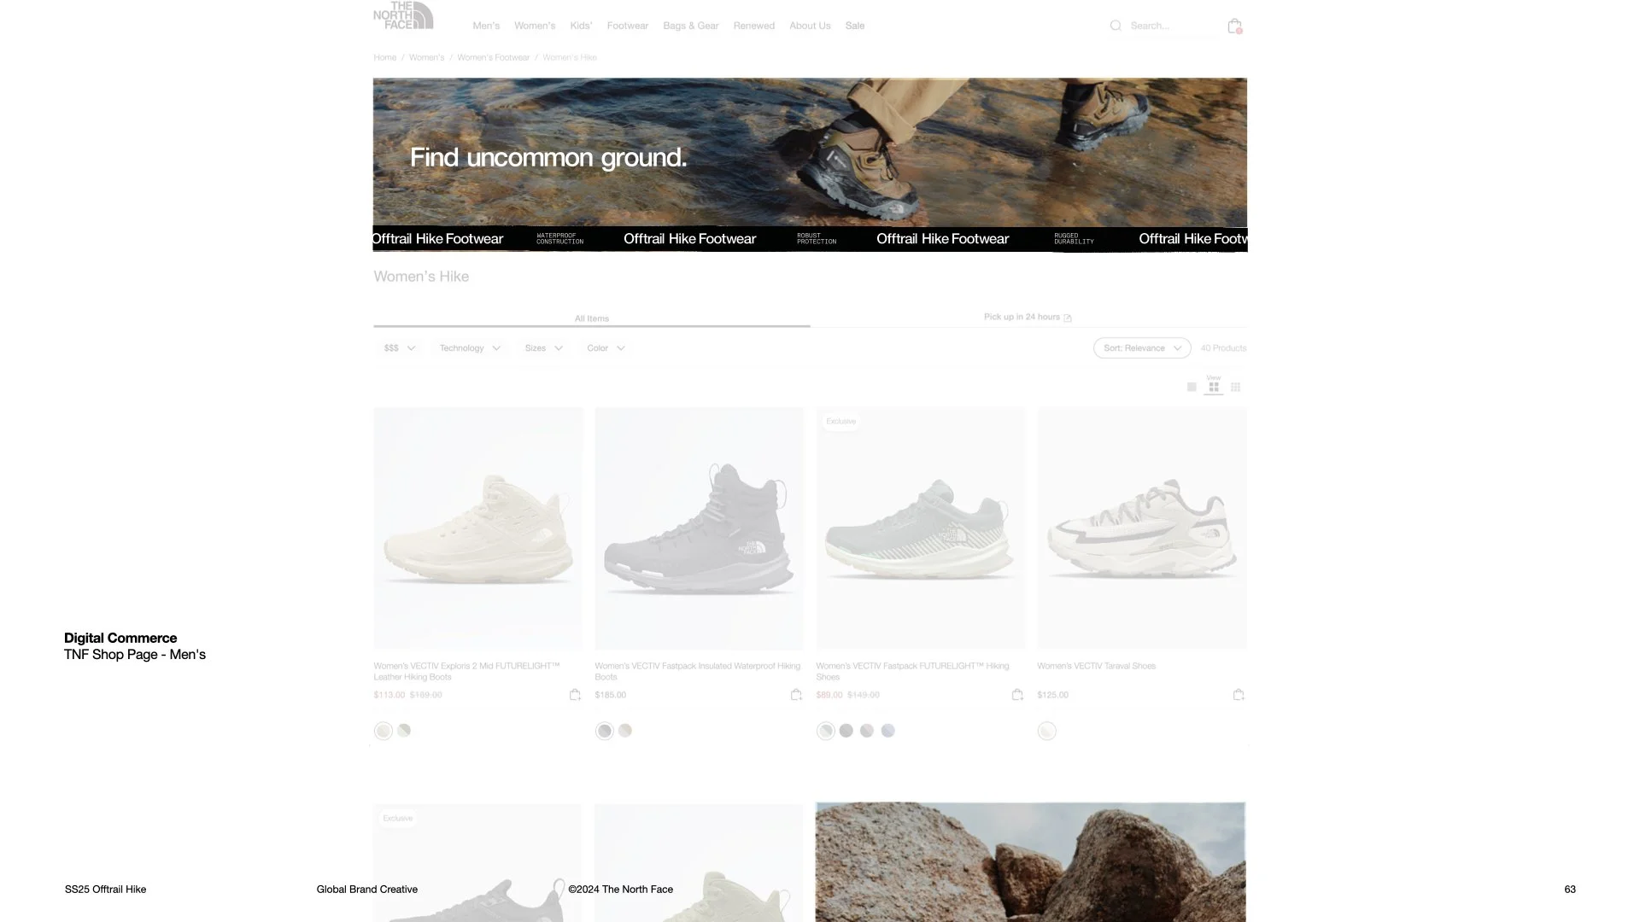Open the Footwear menu
Screen dimensions: 1640x922
pos(627,26)
